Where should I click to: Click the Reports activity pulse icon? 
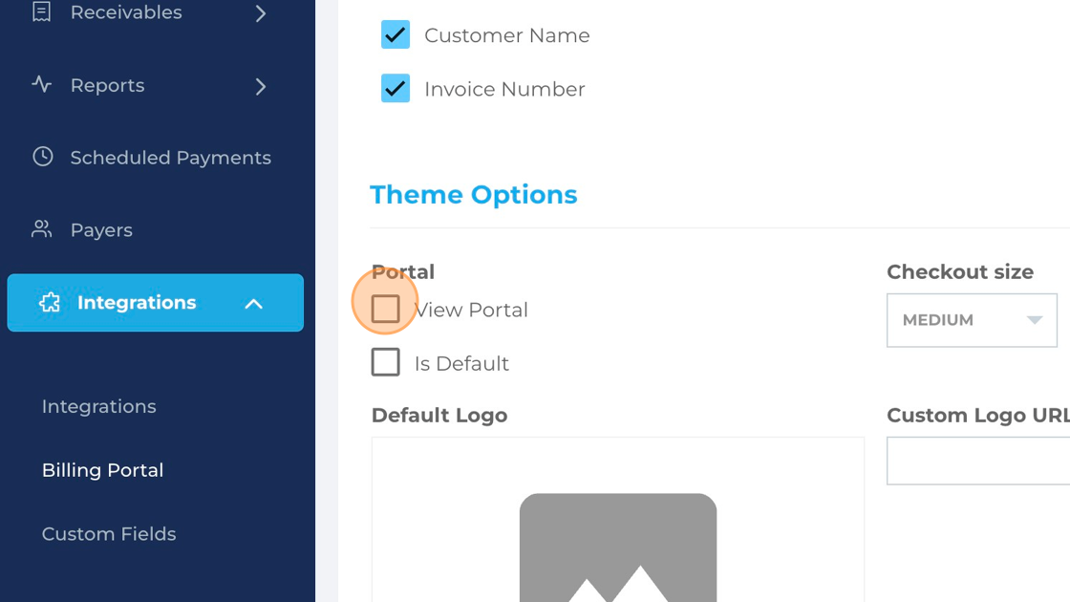click(42, 85)
